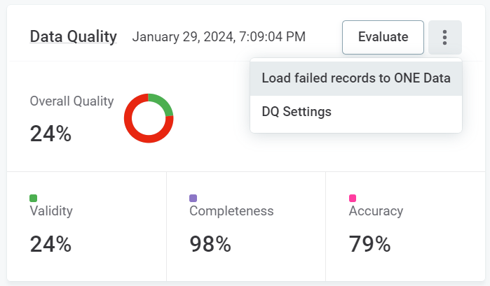Viewport: 490px width, 286px height.
Task: Open DQ Settings from the menu
Action: [296, 112]
